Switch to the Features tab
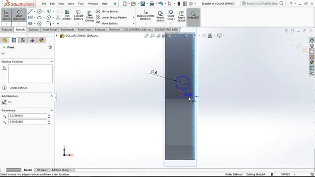This screenshot has width=315, height=177. click(7, 29)
